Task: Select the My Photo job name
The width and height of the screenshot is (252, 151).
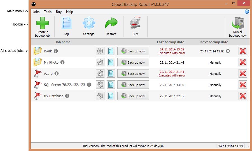Action: click(51, 62)
